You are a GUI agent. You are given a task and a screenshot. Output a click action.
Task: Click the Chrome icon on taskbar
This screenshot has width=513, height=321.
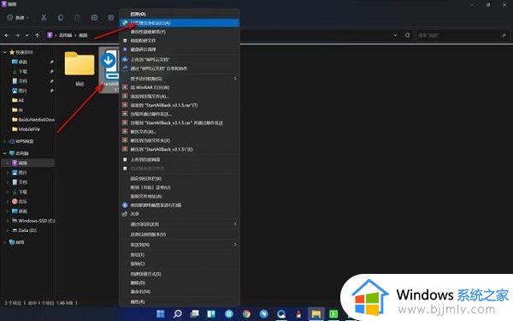click(x=246, y=314)
